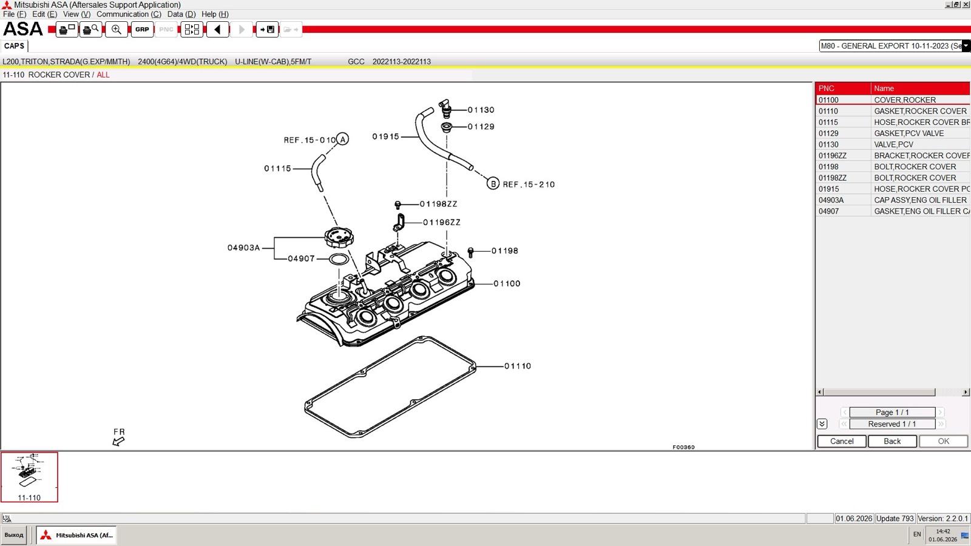
Task: Click callout 01198 on the diagram
Action: coord(505,251)
